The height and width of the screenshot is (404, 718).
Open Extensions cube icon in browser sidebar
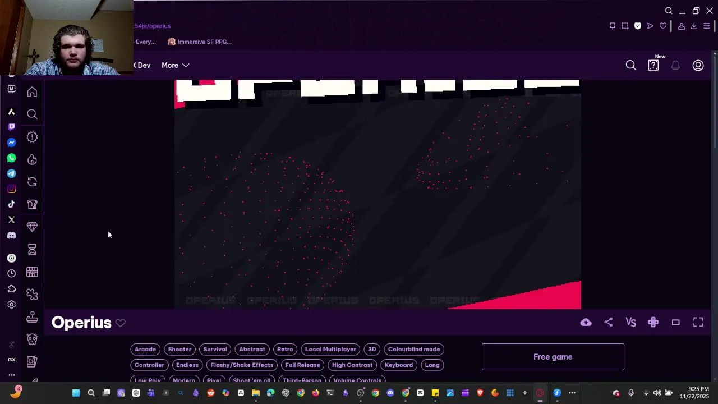point(11,289)
